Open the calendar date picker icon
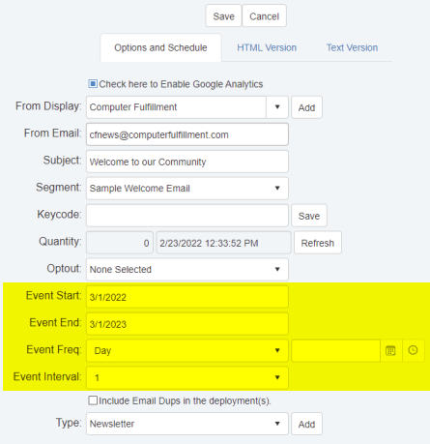 click(390, 350)
